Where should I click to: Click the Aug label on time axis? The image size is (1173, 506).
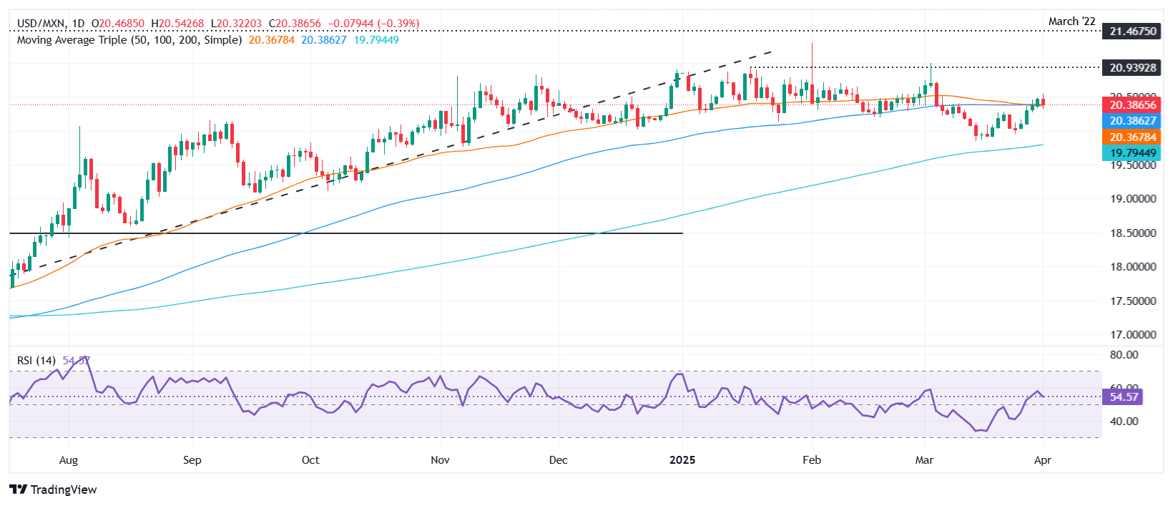tap(69, 459)
